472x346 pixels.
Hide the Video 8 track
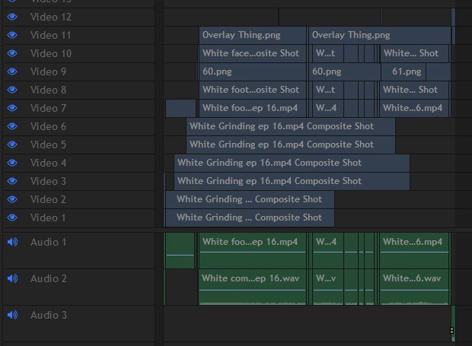pyautogui.click(x=12, y=90)
